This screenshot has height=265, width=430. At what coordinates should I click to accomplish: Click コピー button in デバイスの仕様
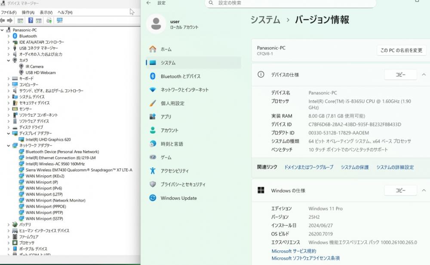[400, 74]
